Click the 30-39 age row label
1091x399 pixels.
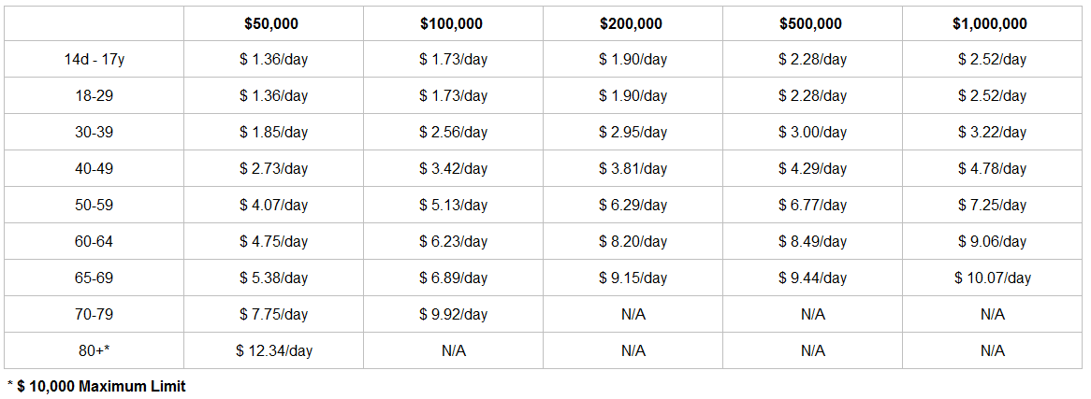pos(94,132)
